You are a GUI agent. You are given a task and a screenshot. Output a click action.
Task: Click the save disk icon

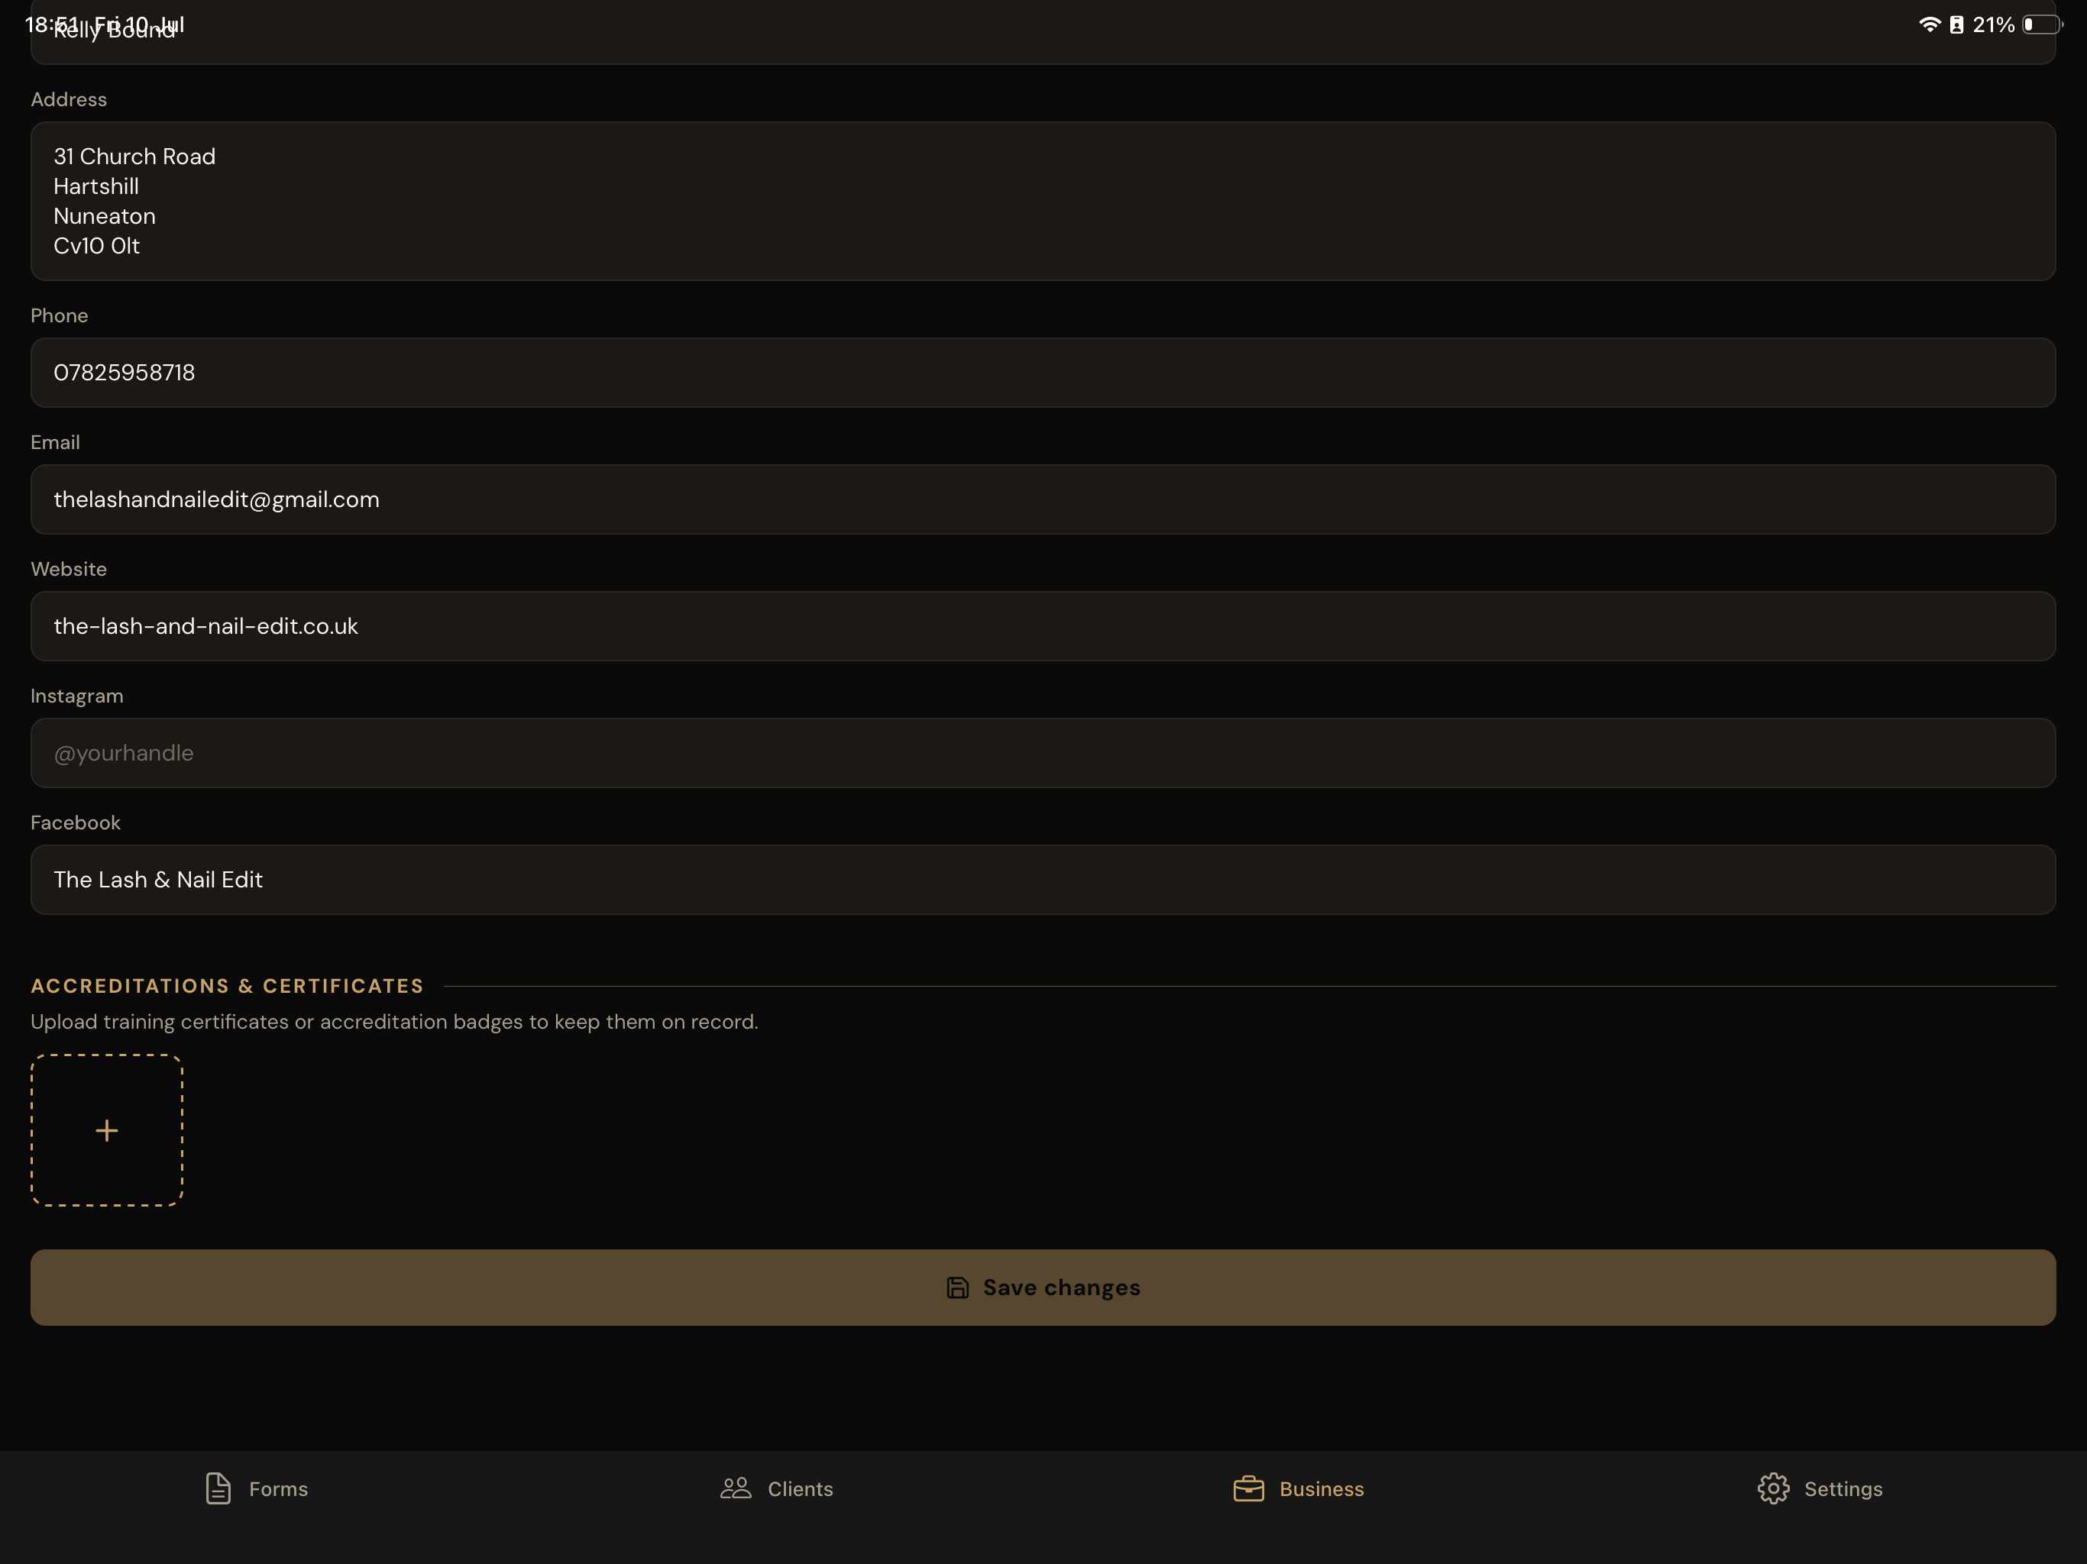click(956, 1288)
